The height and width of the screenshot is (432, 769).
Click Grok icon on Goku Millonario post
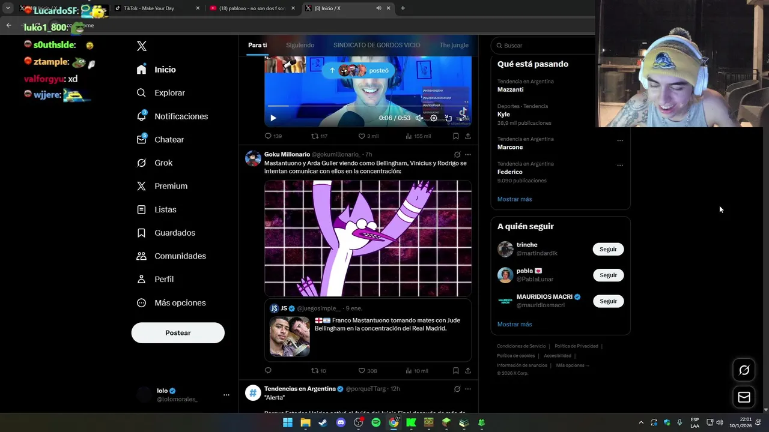pos(457,154)
